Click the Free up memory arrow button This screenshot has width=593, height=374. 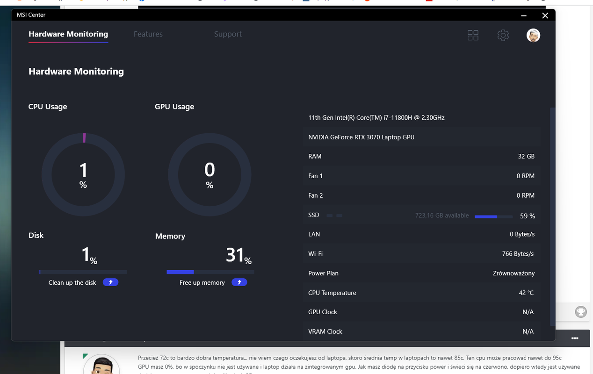pyautogui.click(x=239, y=282)
